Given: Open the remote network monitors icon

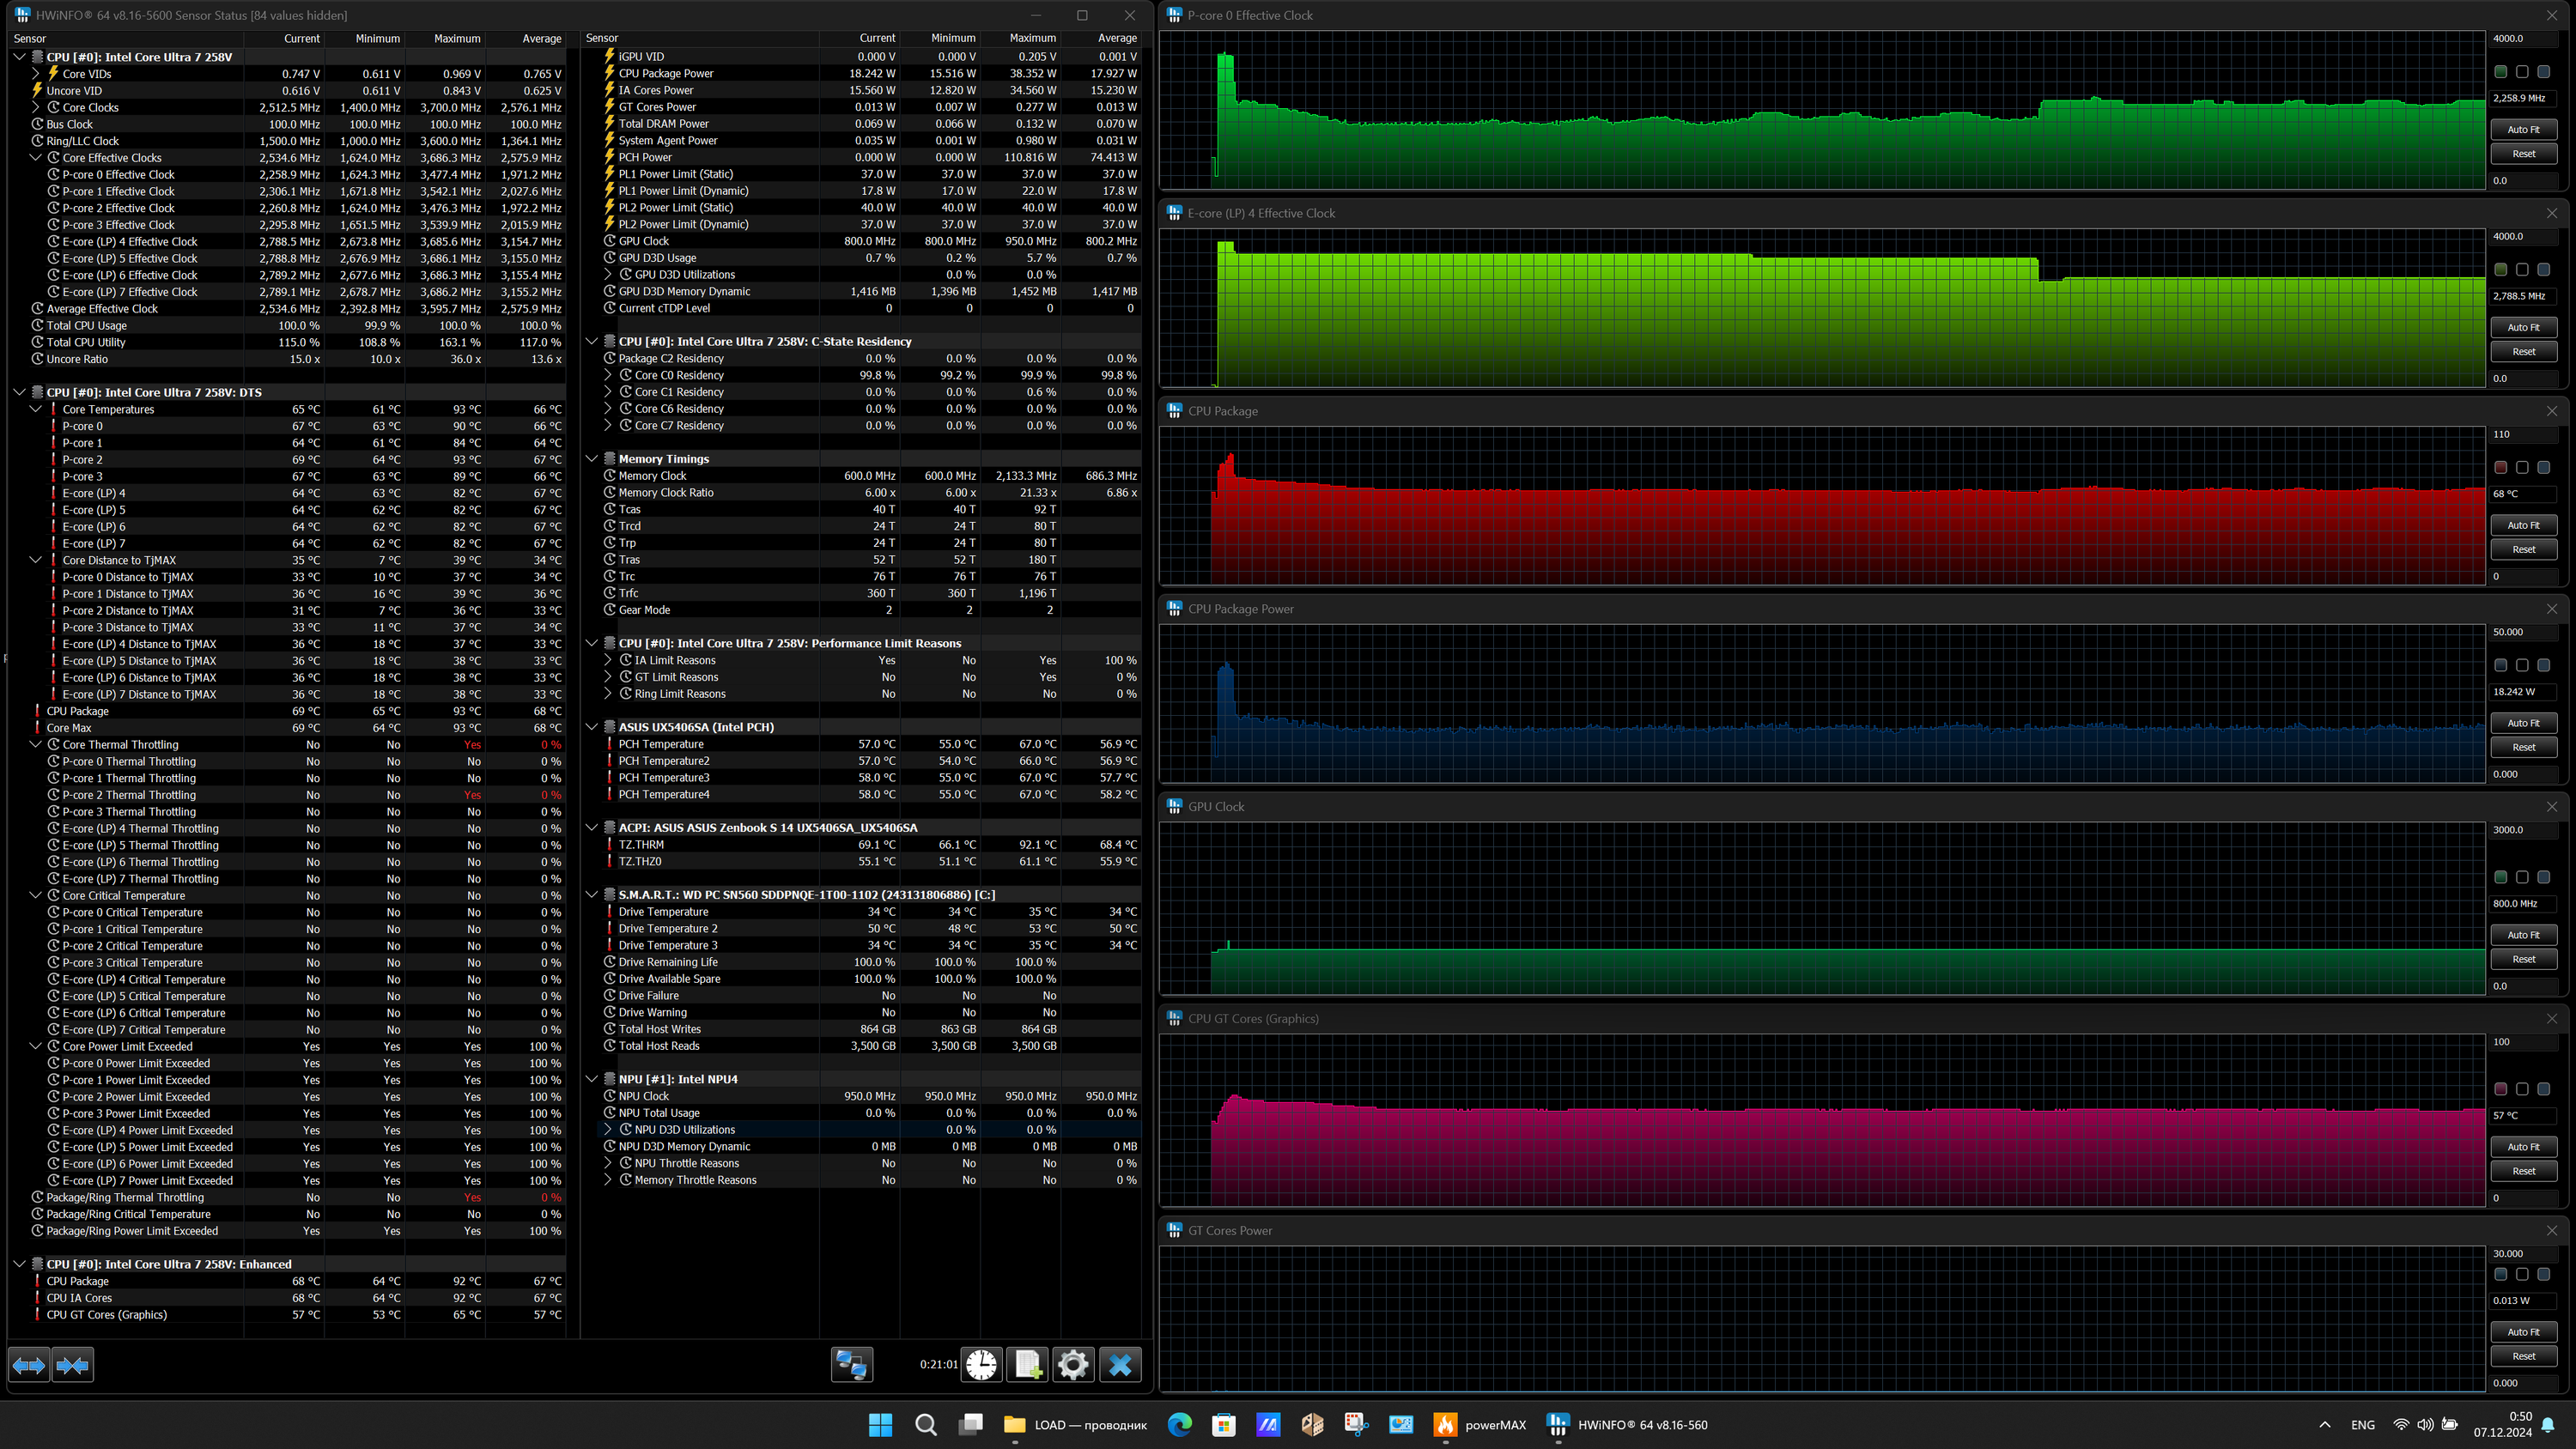Looking at the screenshot, I should click(851, 1365).
